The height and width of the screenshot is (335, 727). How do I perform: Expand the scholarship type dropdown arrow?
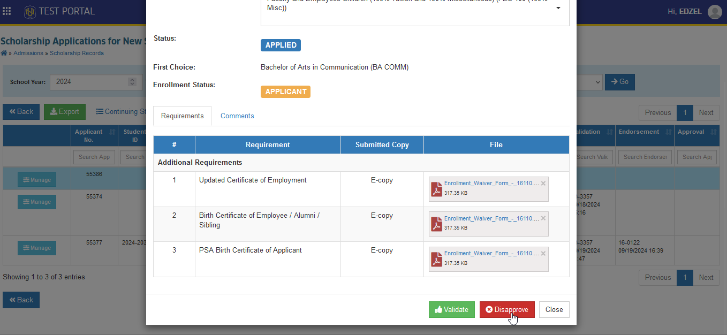558,8
